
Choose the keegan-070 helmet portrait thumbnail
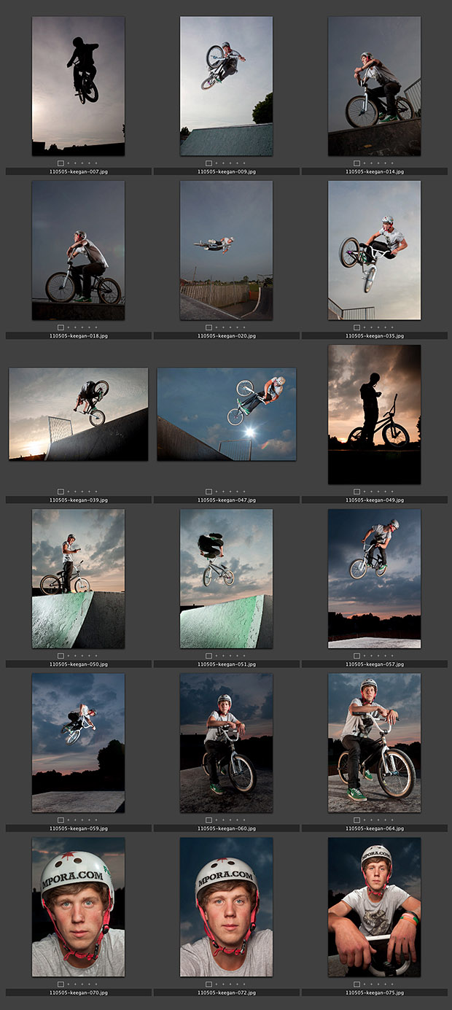(78, 906)
